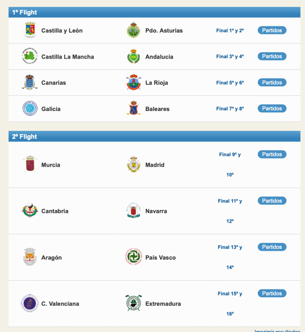Open Partidos for Final 5º y 6º

272,82
